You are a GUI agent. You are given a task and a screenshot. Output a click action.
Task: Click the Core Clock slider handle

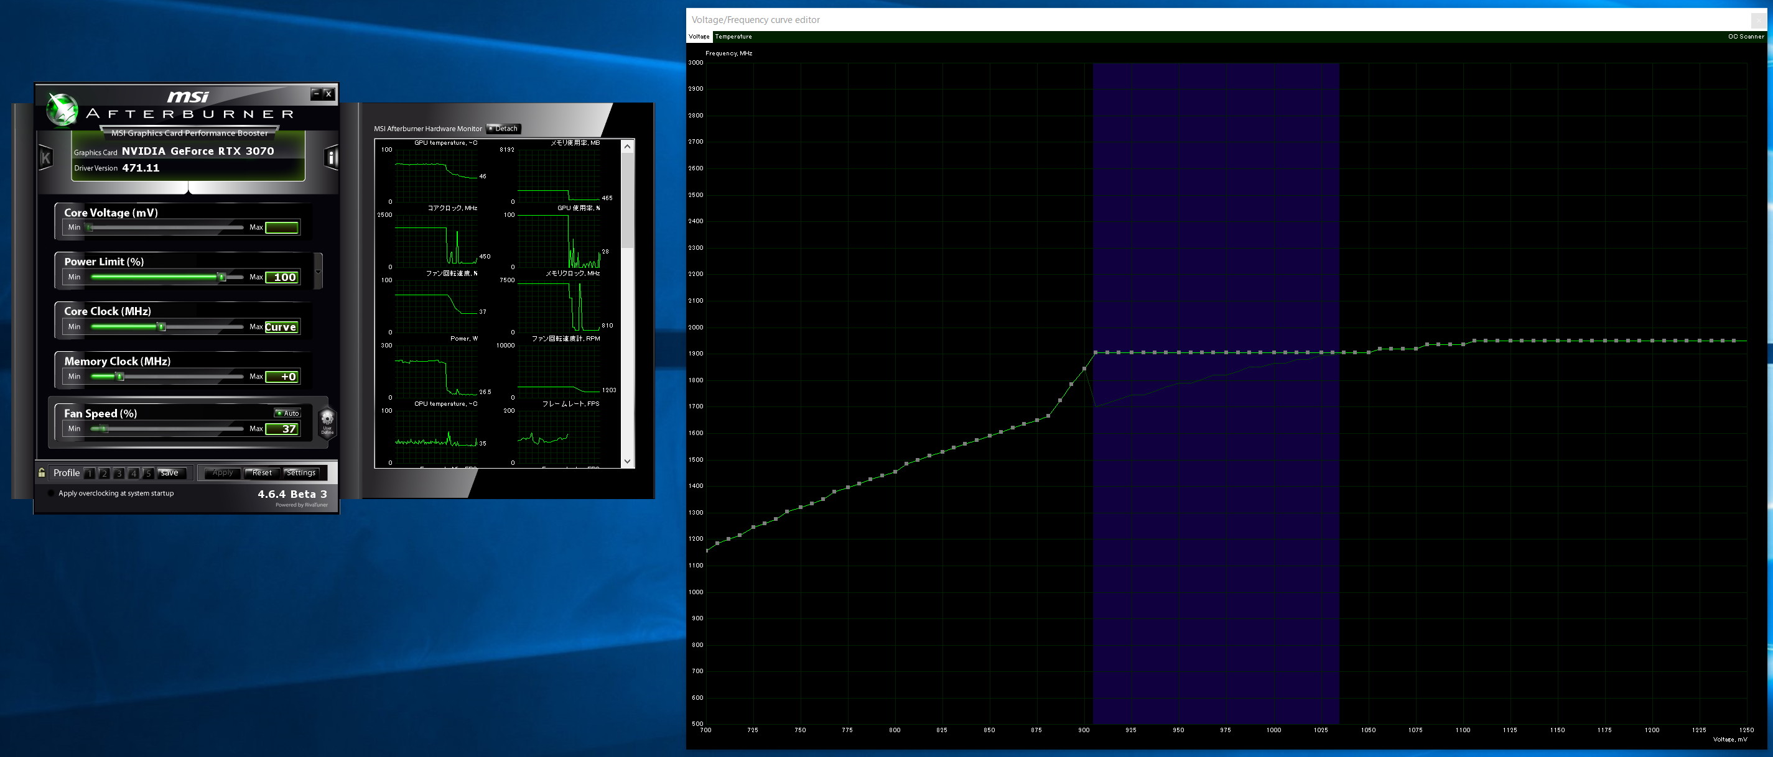pyautogui.click(x=162, y=328)
